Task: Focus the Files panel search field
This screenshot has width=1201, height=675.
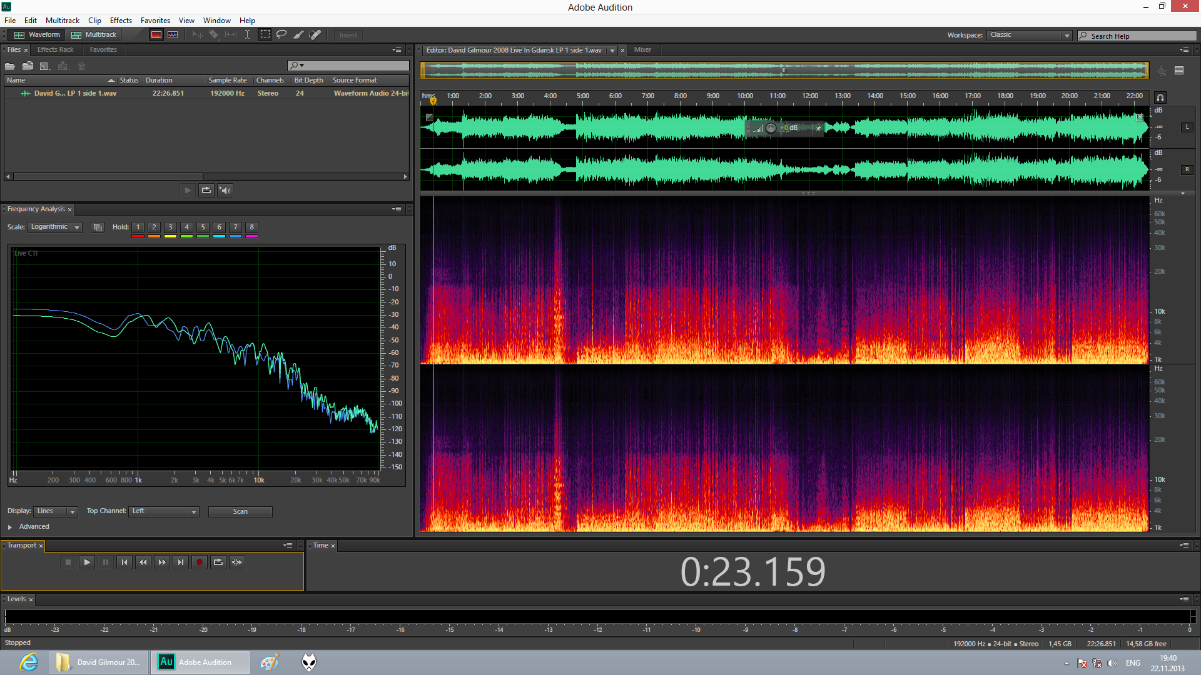Action: 348,66
